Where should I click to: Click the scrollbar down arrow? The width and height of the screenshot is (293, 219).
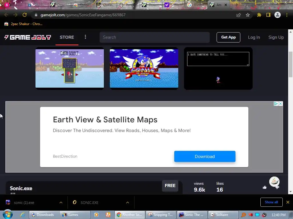click(291, 192)
